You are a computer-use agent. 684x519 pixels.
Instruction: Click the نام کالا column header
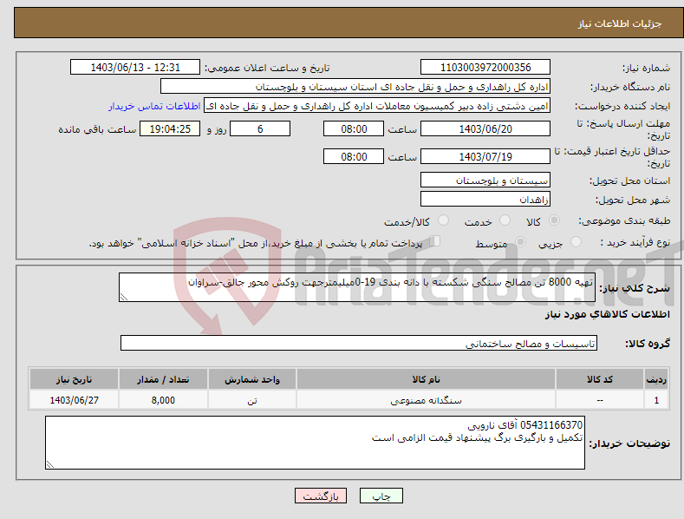click(x=426, y=379)
